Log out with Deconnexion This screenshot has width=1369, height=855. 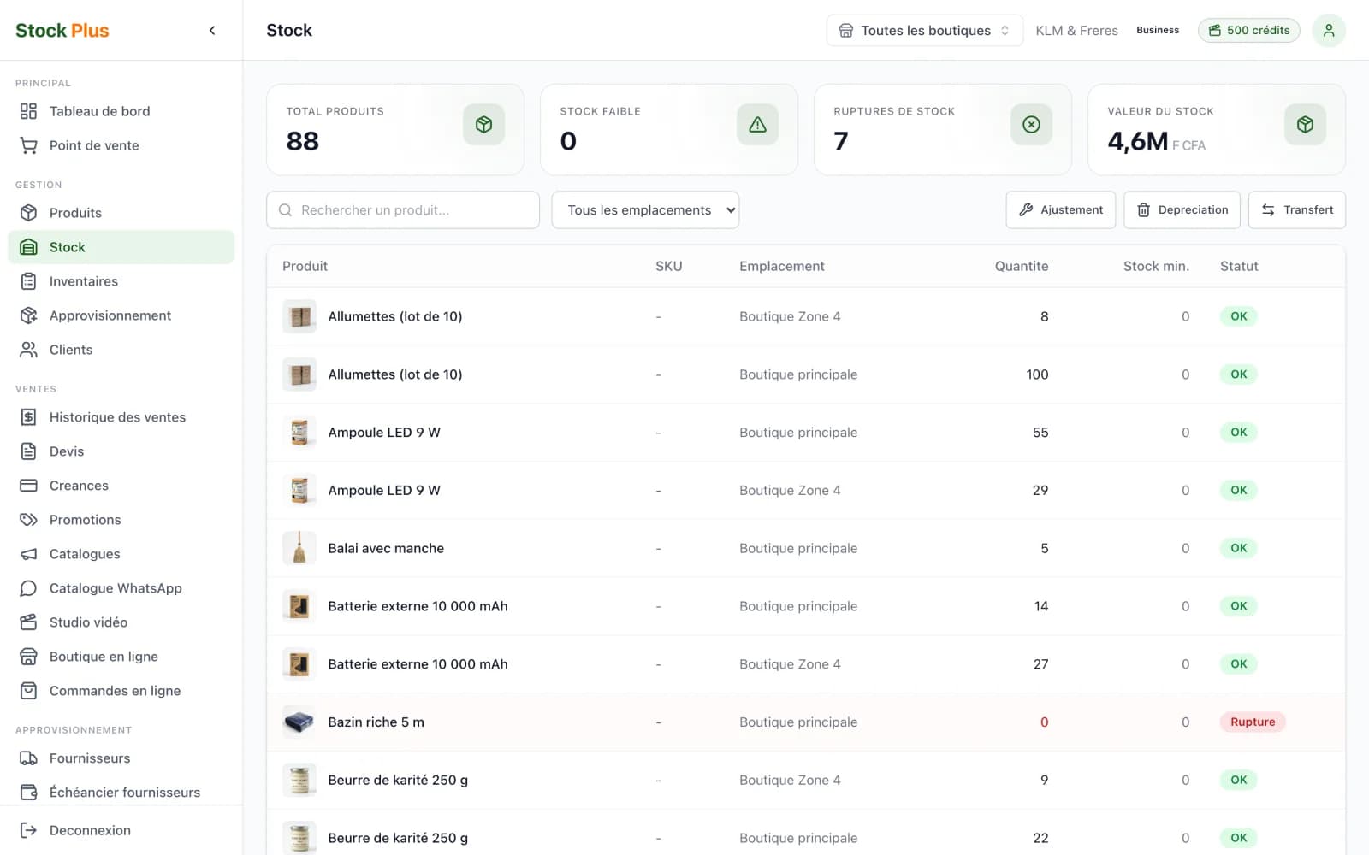click(x=121, y=830)
